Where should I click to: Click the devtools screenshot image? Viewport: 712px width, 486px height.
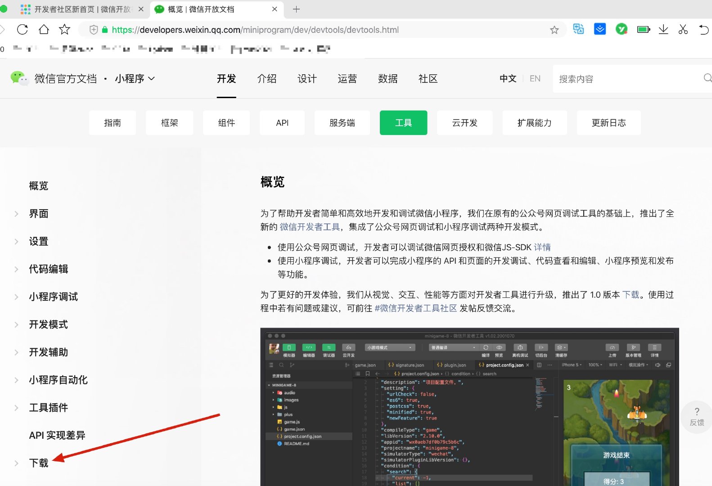pos(469,407)
